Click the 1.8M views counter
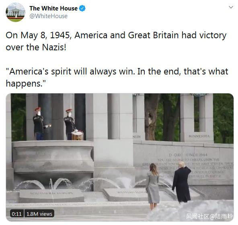Viewport: 238px width, 225px height. coord(39,214)
